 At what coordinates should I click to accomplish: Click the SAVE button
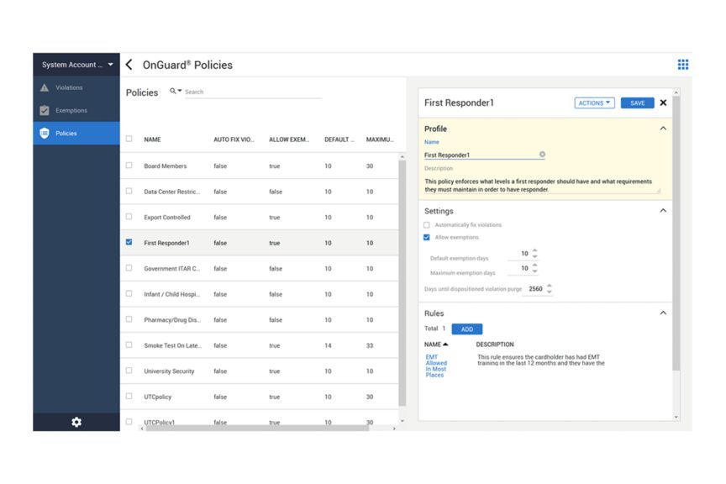tap(637, 103)
